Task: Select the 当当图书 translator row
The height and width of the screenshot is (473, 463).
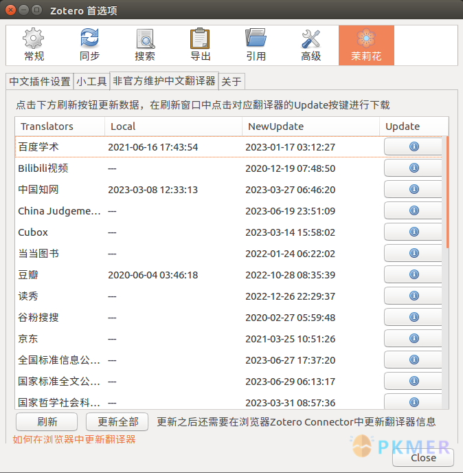Action: click(x=229, y=254)
